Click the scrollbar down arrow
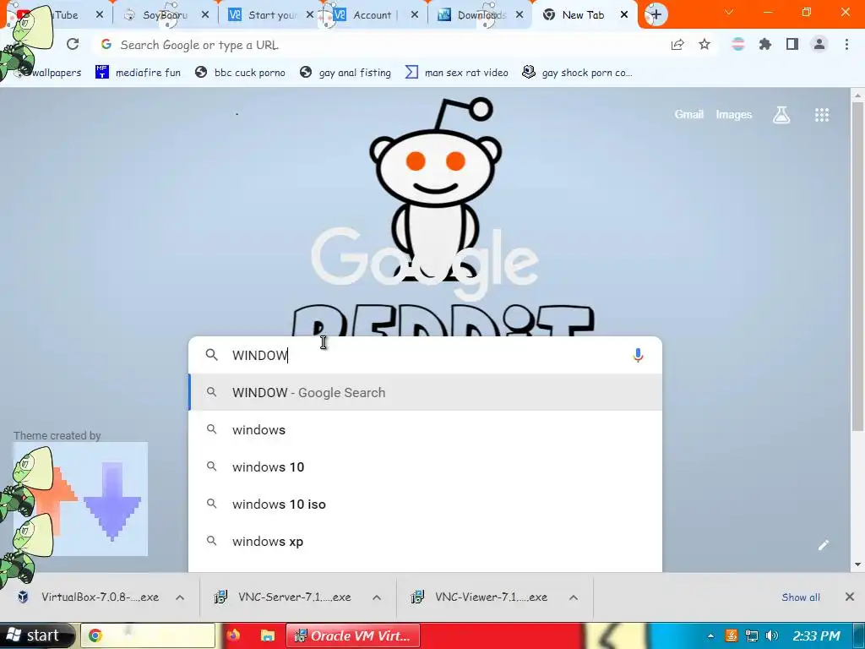865x649 pixels. tap(857, 564)
